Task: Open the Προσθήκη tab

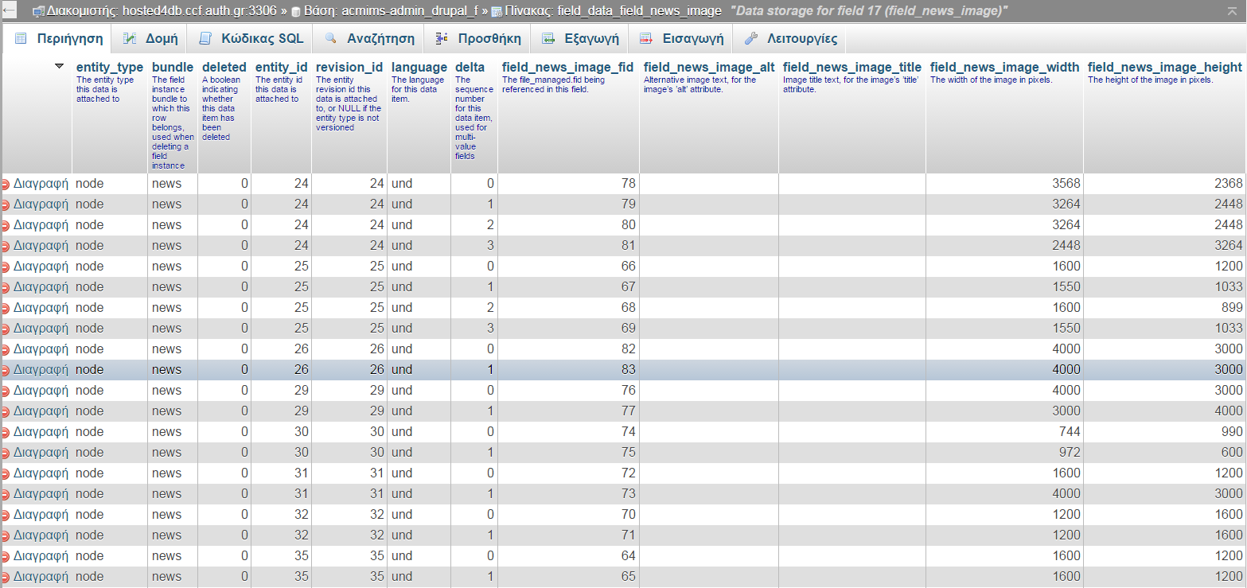Action: point(477,38)
